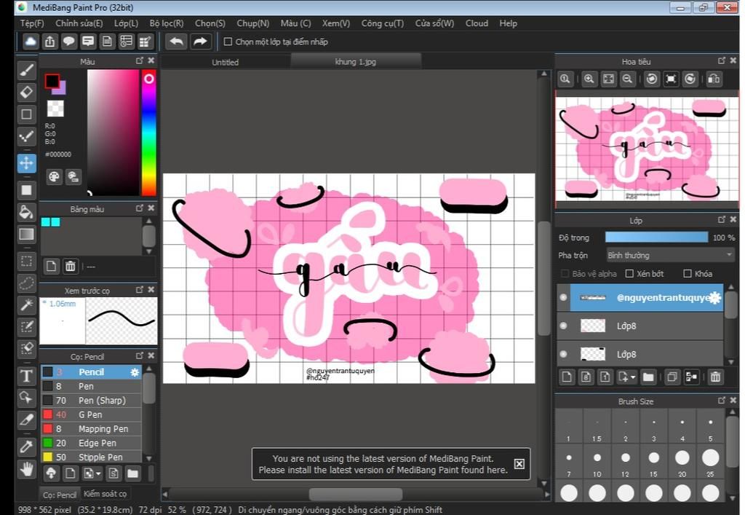The image size is (745, 515).
Task: Close the Hoa tiêu panel
Action: click(x=733, y=61)
